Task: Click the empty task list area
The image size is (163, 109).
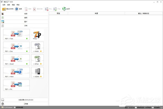Action: pos(106,60)
